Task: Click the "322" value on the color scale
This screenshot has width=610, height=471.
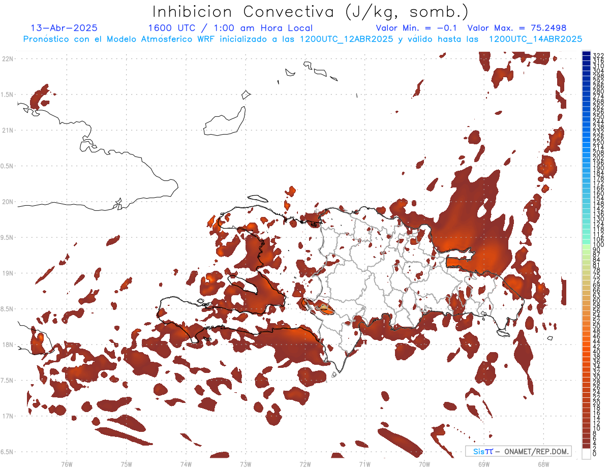Action: pos(598,55)
